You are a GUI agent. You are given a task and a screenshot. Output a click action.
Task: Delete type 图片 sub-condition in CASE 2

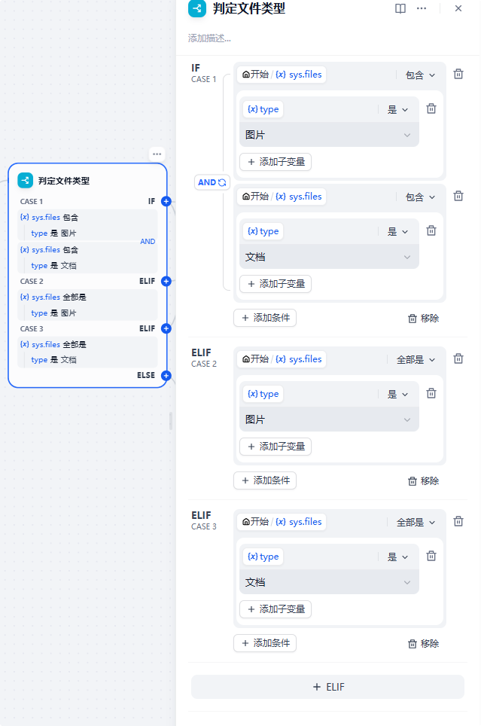click(431, 393)
